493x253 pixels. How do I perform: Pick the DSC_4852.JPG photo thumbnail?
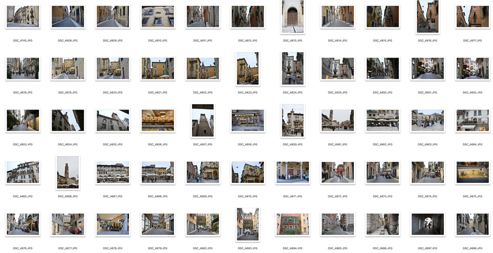click(x=472, y=68)
